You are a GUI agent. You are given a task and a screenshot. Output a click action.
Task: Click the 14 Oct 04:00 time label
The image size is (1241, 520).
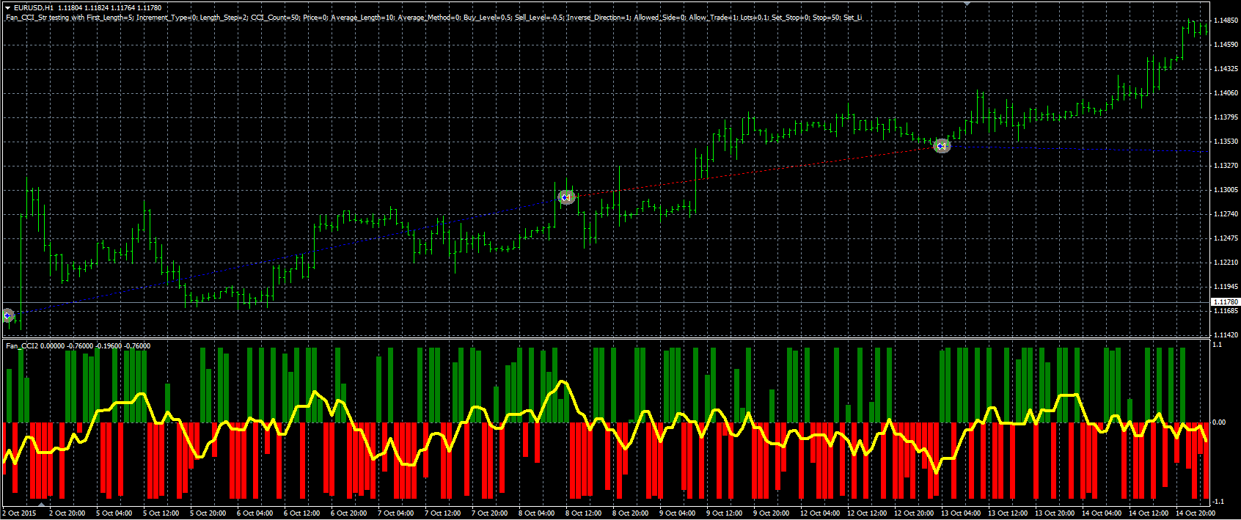click(1102, 513)
